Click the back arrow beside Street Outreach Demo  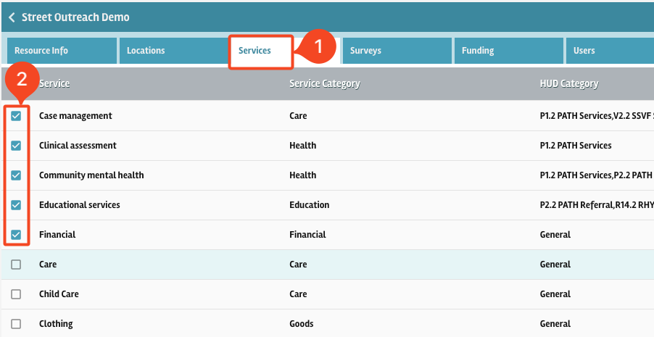[x=12, y=17]
